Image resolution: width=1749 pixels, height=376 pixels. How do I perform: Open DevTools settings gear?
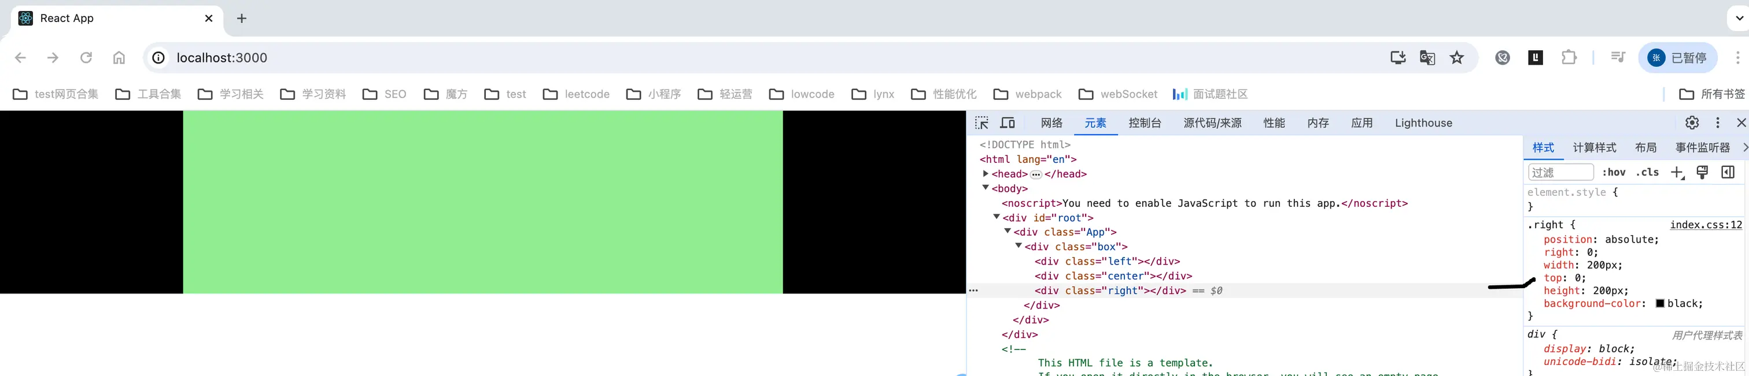pyautogui.click(x=1692, y=122)
